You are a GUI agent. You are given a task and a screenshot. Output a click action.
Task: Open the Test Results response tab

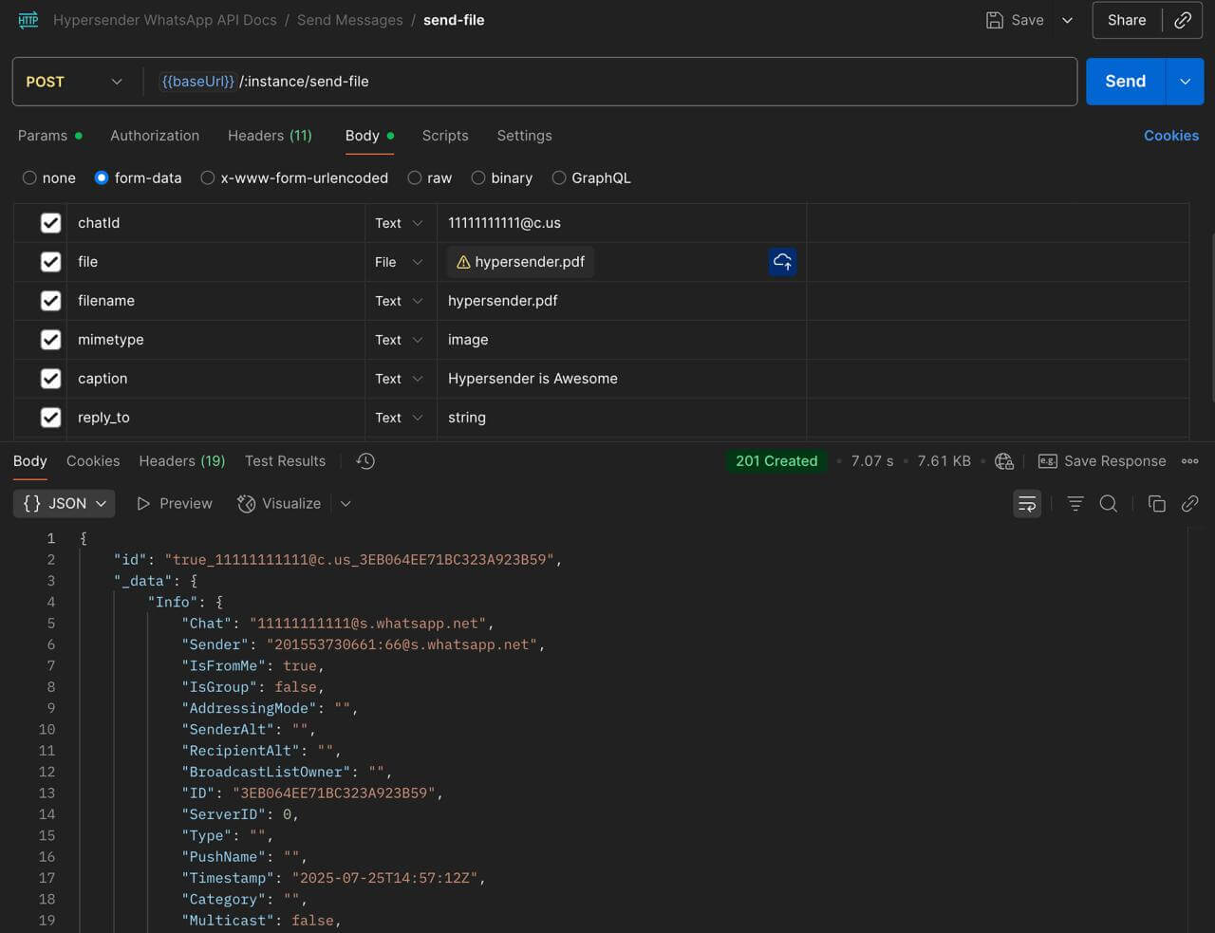pyautogui.click(x=285, y=461)
